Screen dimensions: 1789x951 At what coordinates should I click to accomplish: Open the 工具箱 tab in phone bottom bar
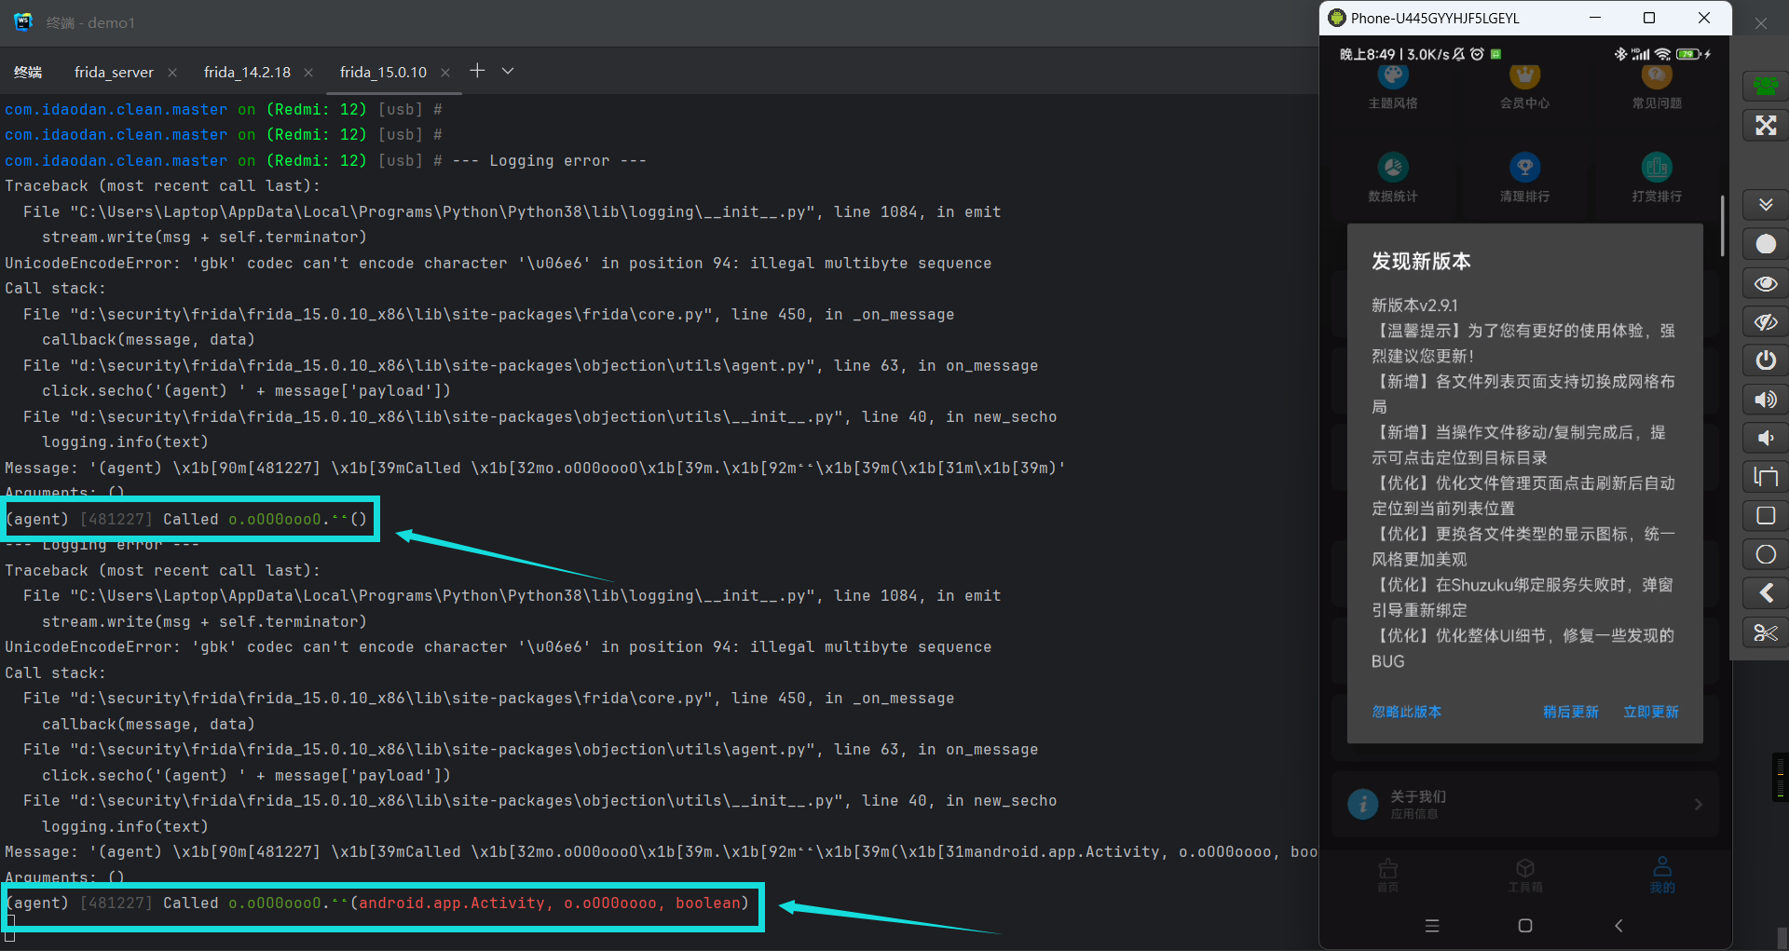pyautogui.click(x=1525, y=875)
